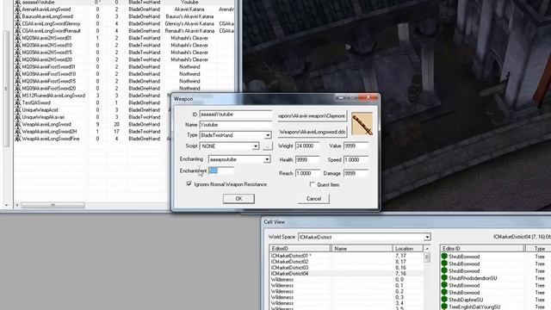Click the name cell Renault's Akaviri Katana

click(x=189, y=31)
